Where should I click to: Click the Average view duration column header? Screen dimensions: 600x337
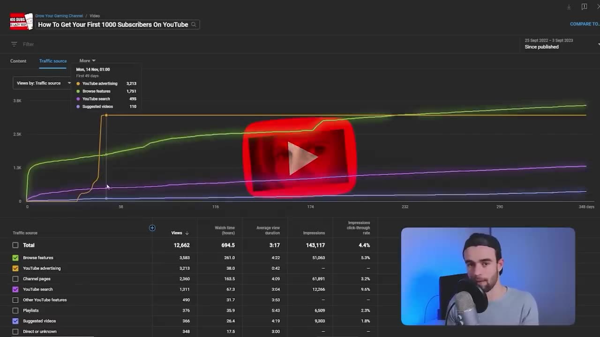[x=268, y=230]
